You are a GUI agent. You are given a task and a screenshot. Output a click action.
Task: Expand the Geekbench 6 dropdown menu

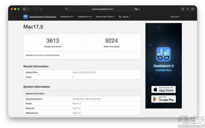67,17
